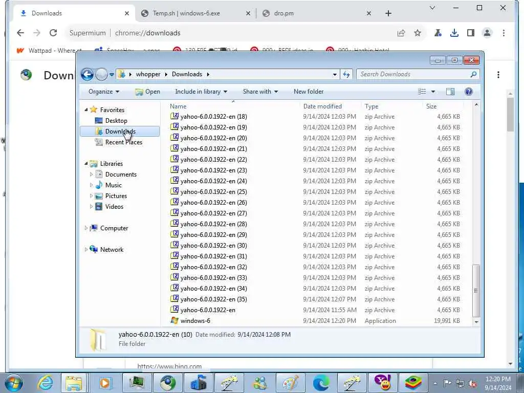Open the Share with menu
Viewport: 524px width, 393px height.
260,92
